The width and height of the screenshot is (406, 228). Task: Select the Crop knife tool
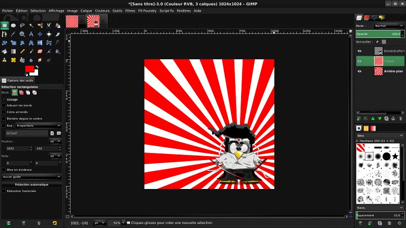[x=58, y=34]
